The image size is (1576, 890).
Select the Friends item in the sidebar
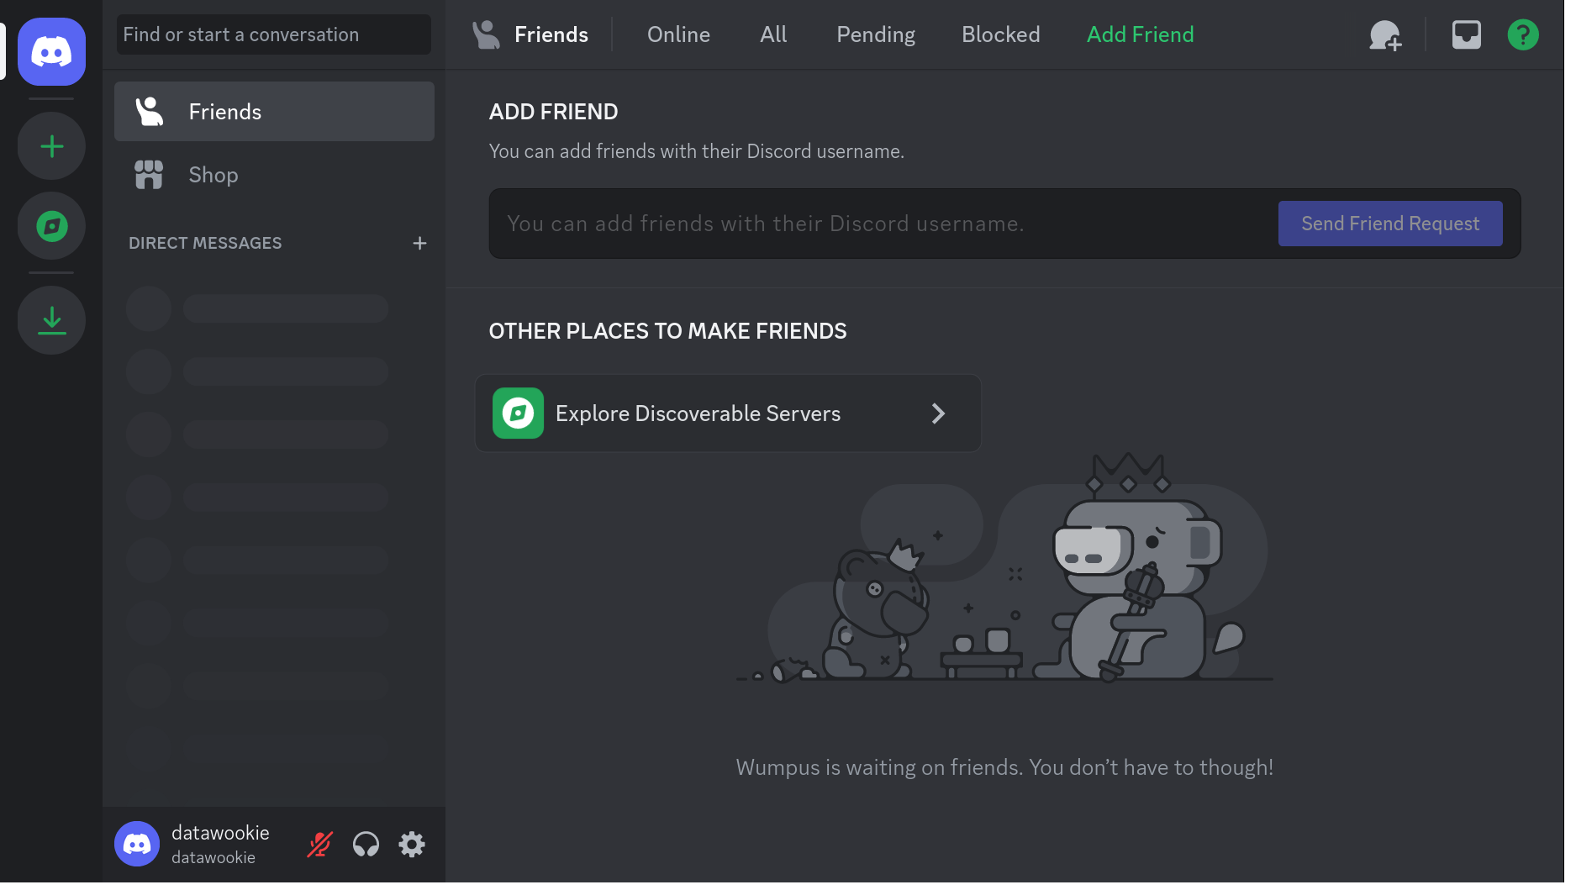224,111
